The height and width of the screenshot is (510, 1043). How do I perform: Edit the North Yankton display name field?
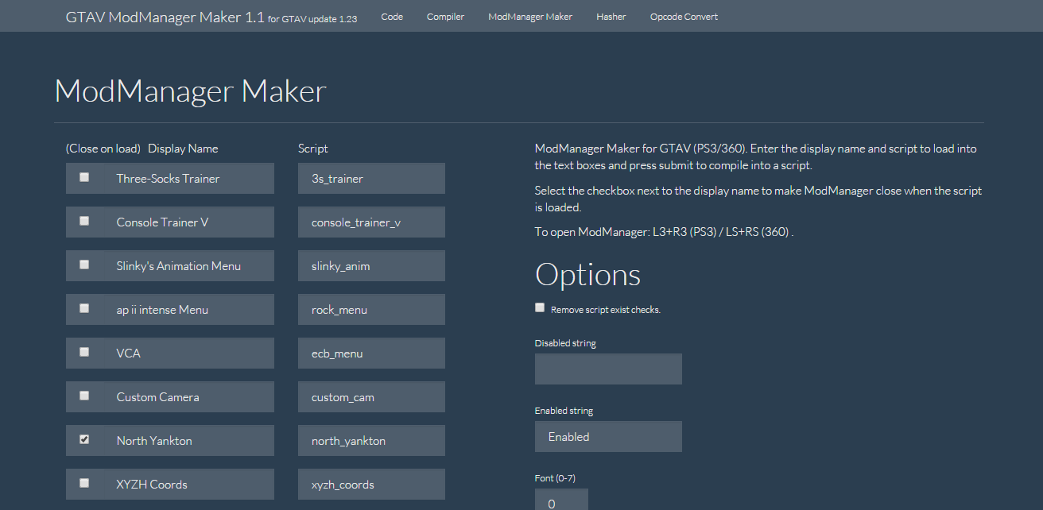(x=188, y=441)
